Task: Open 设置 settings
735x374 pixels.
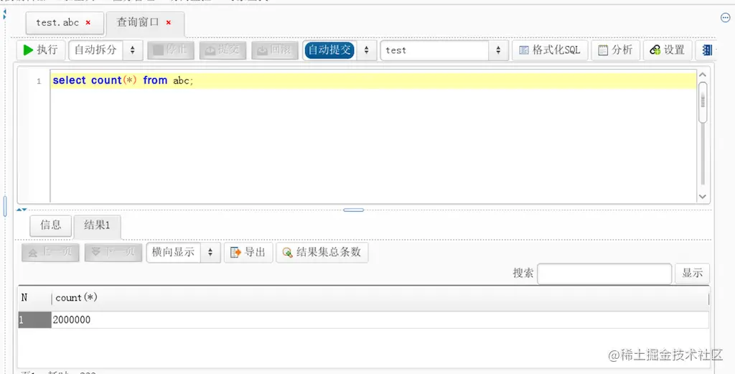Action: coord(668,50)
